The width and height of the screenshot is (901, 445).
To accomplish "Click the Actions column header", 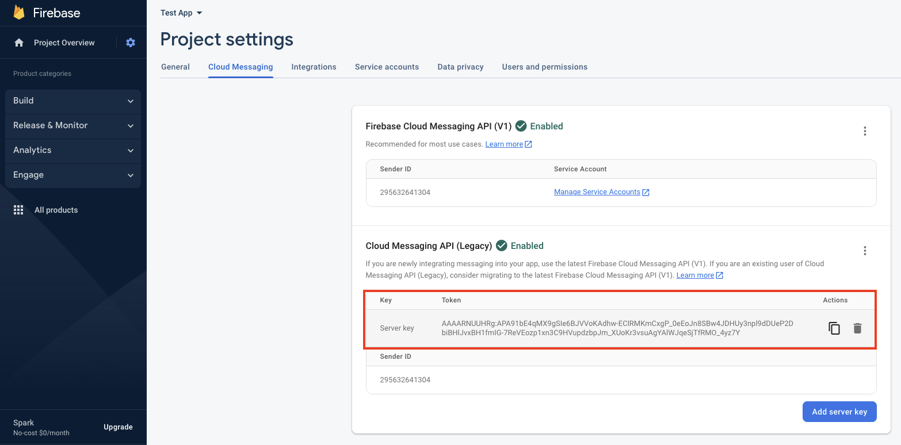I will pos(835,300).
